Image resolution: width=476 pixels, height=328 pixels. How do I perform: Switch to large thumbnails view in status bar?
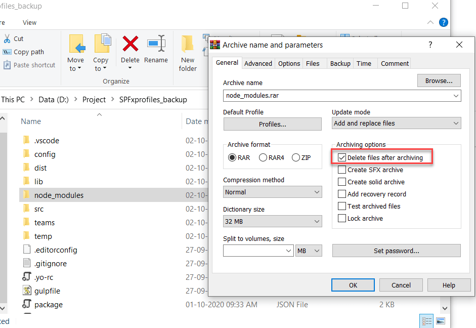(x=441, y=320)
